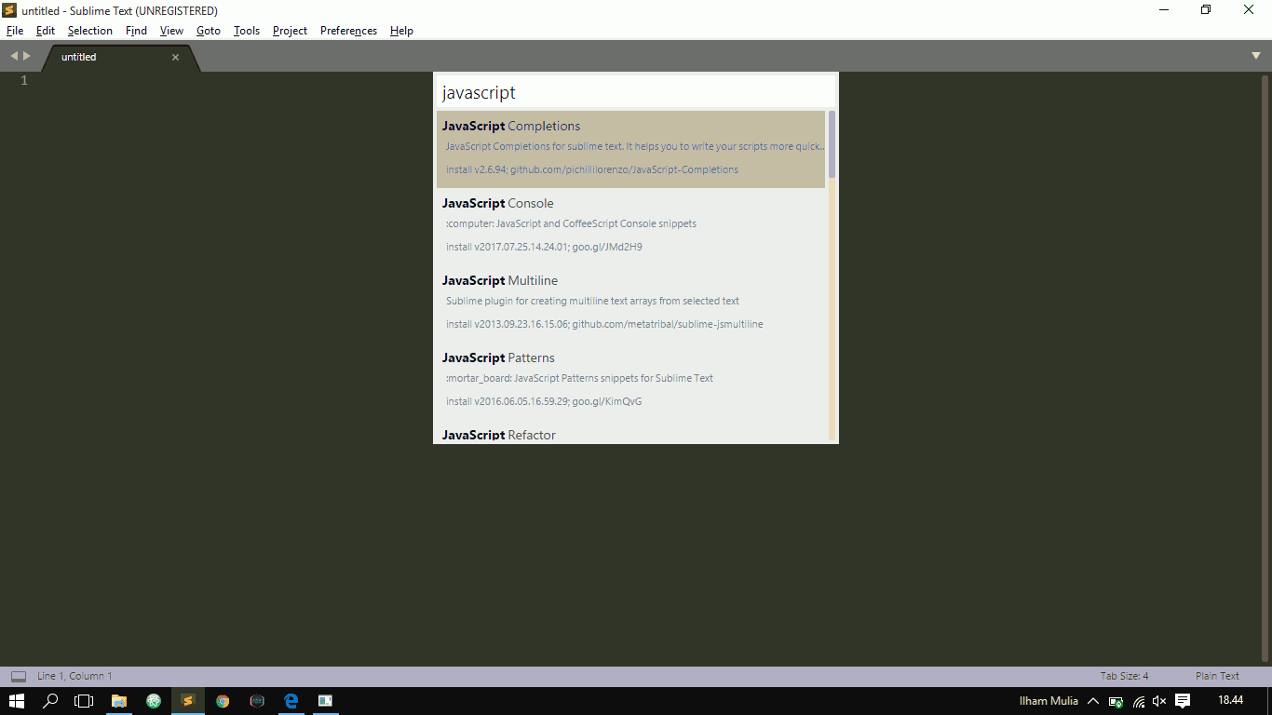Click the muted volume tray icon
1272x715 pixels.
[x=1159, y=701]
